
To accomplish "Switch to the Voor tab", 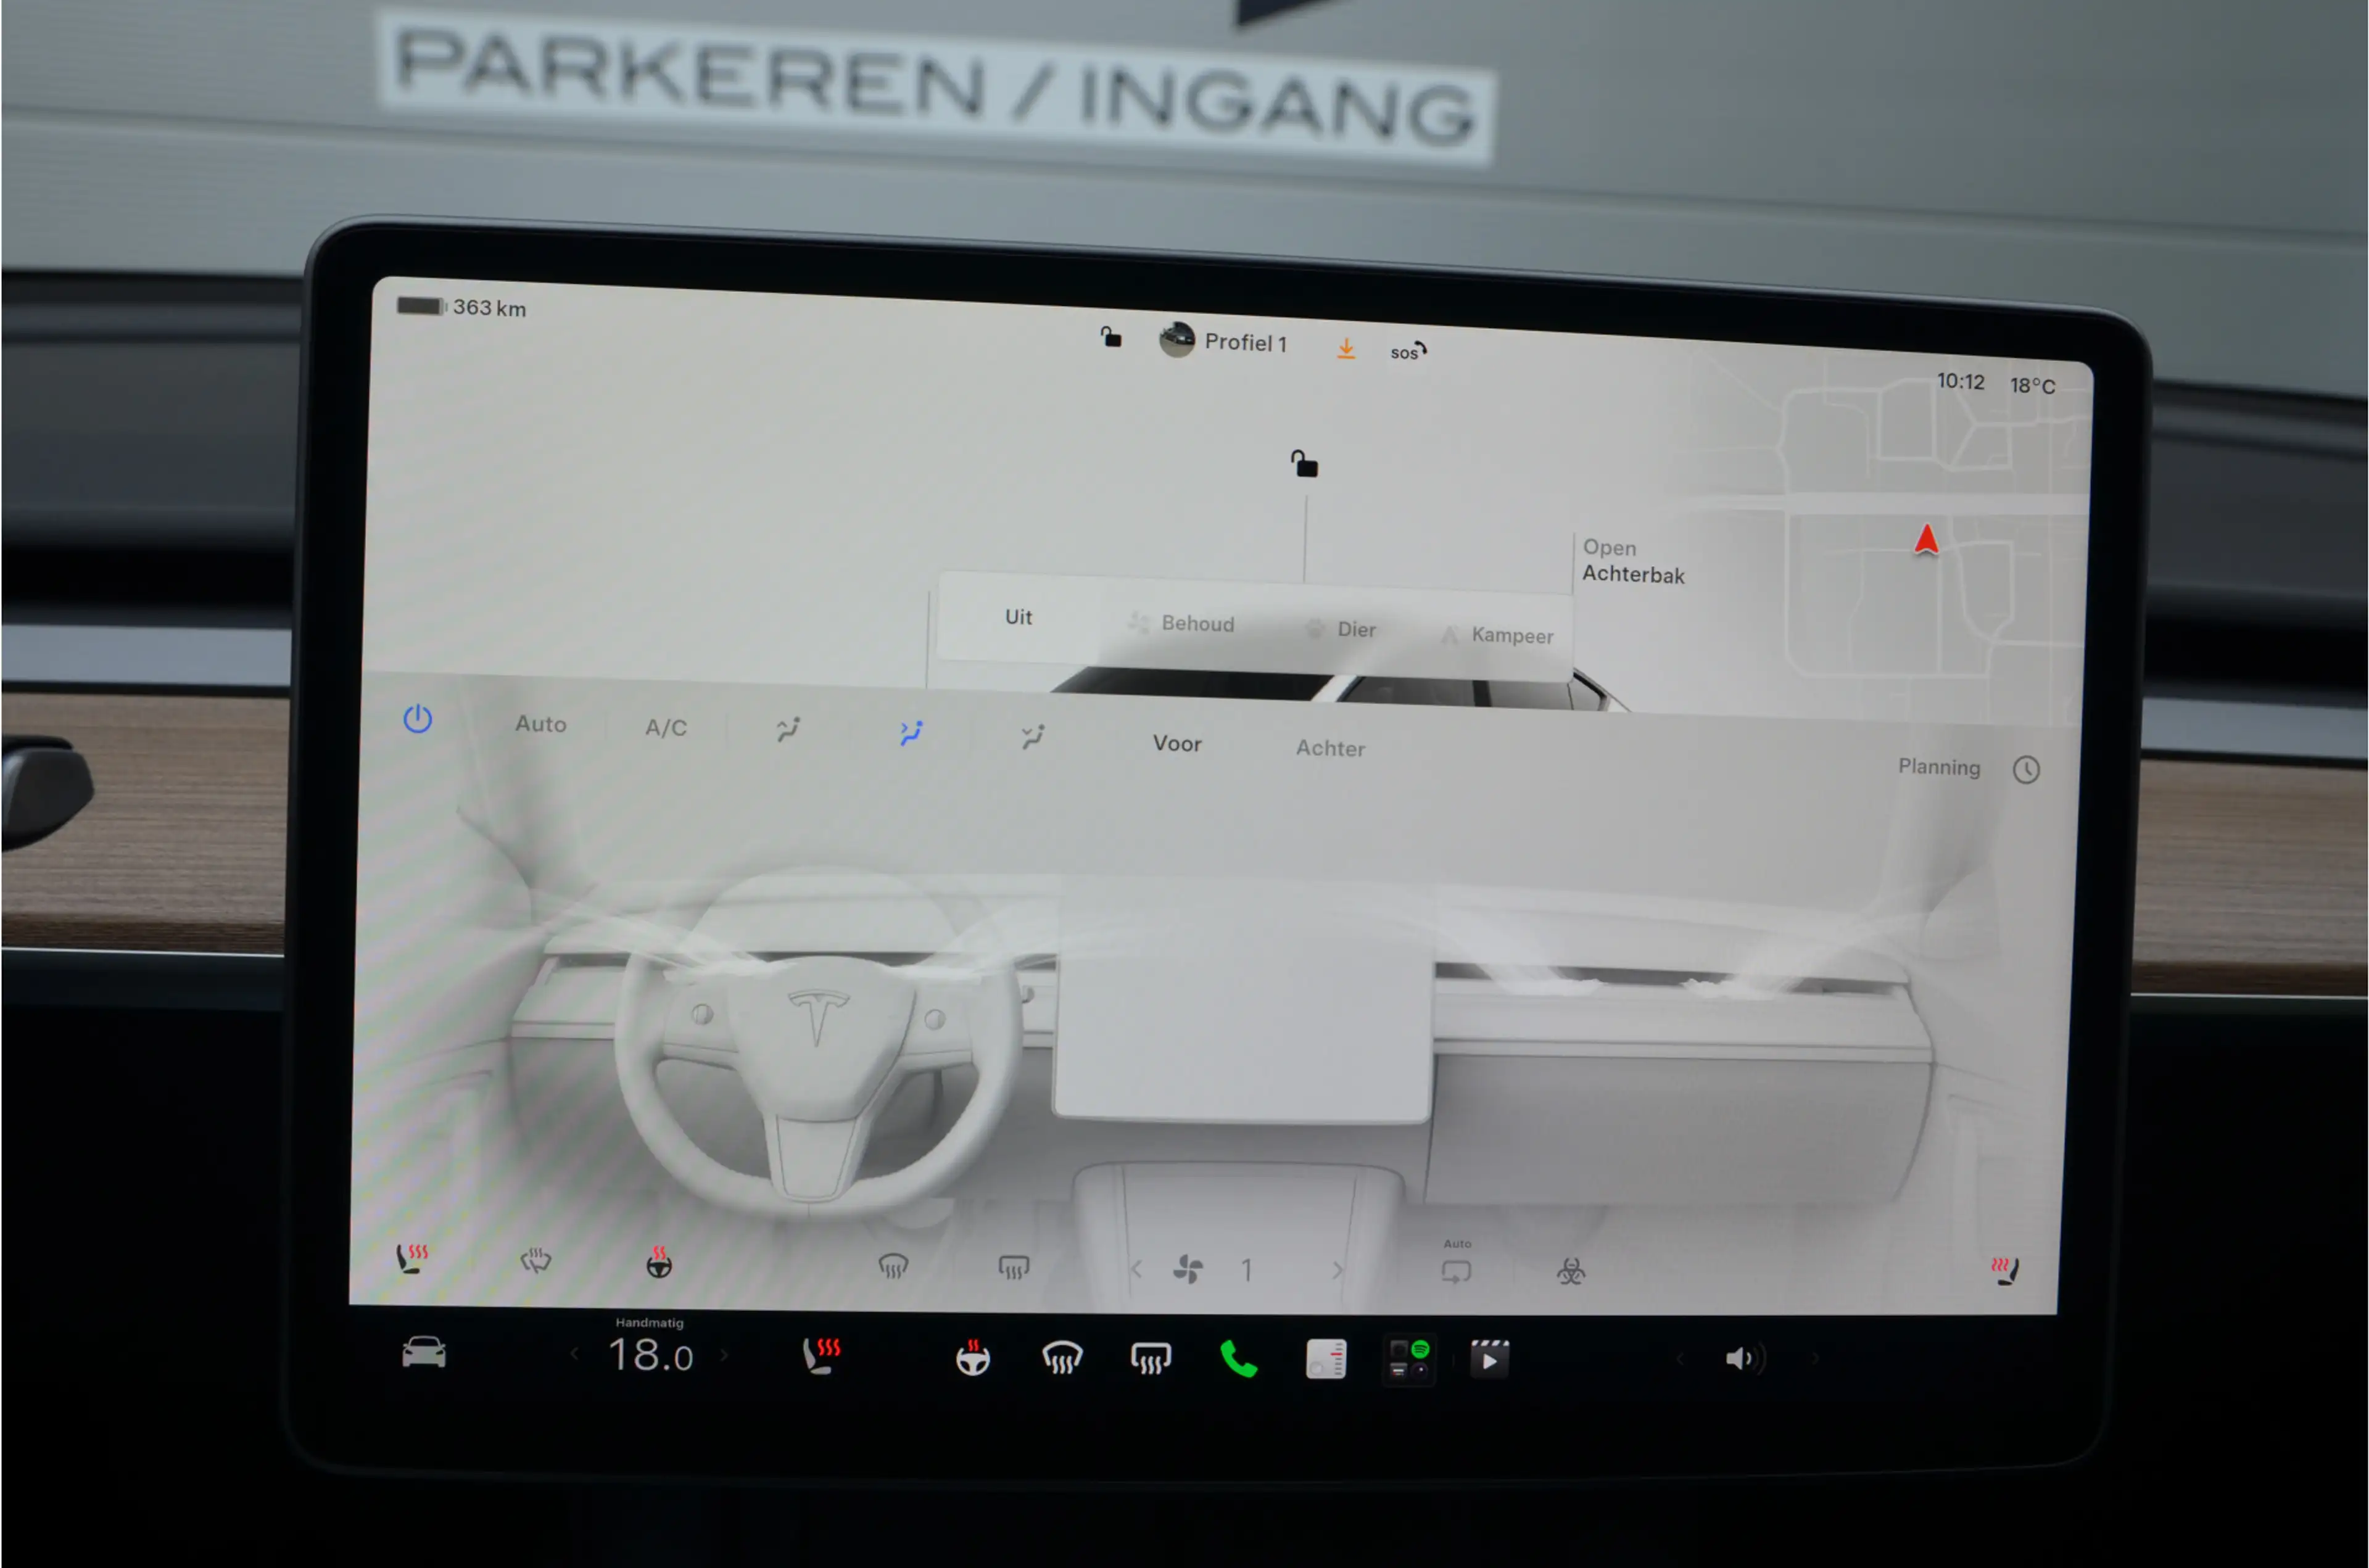I will [x=1177, y=744].
